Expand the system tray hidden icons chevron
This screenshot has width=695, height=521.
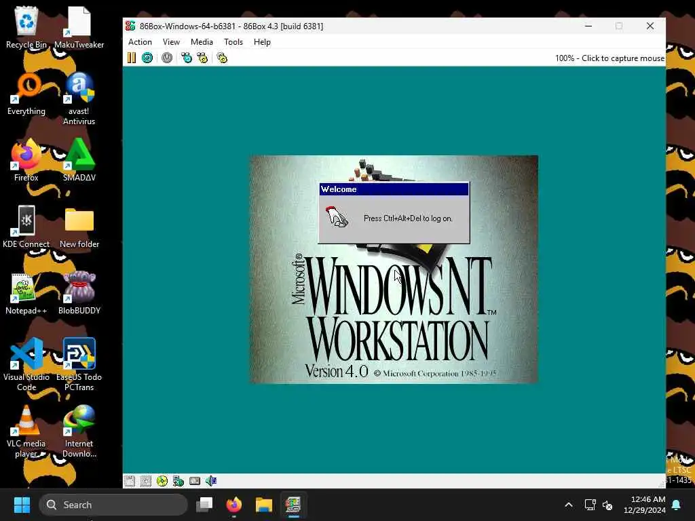point(569,505)
